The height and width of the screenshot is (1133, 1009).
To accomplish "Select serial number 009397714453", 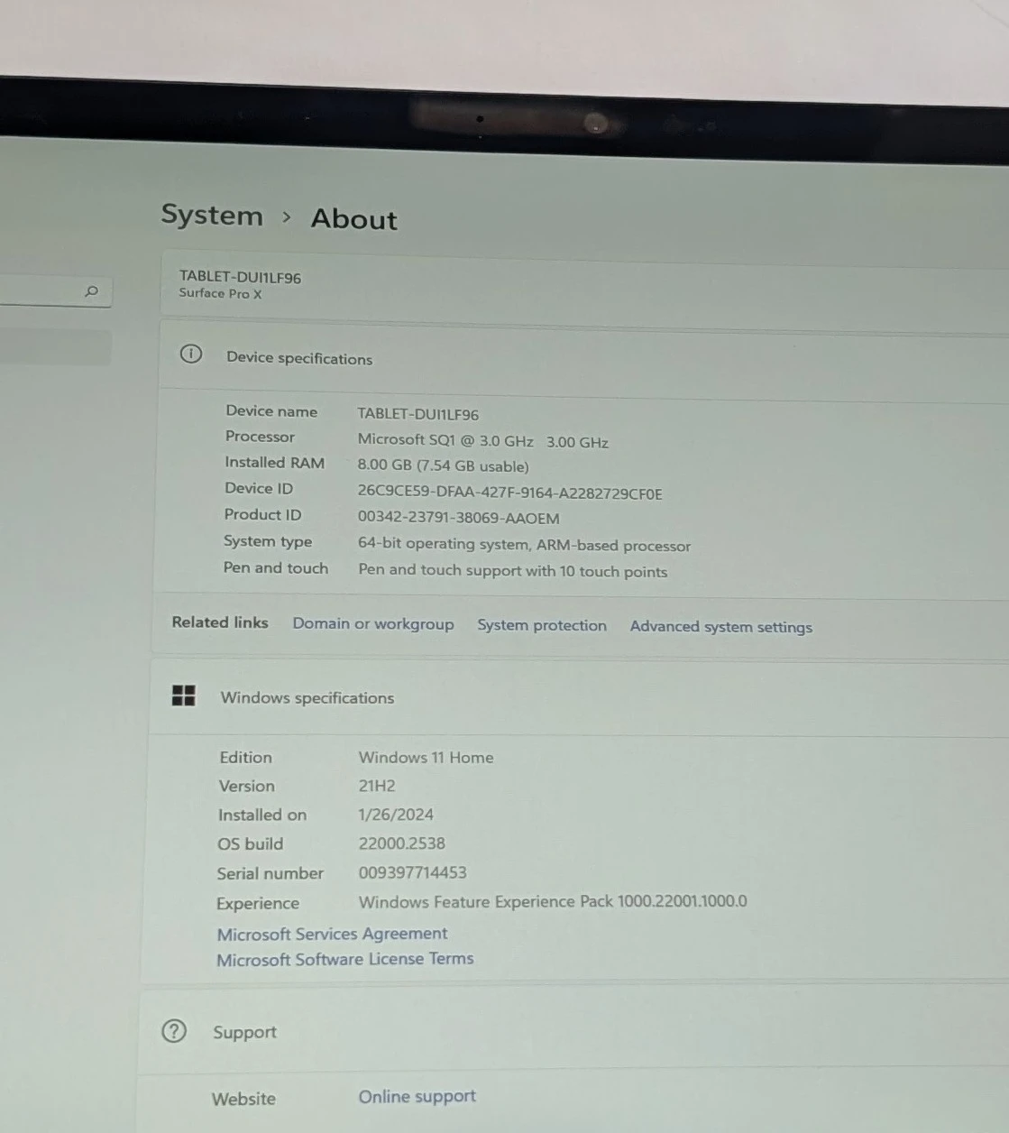I will pyautogui.click(x=412, y=872).
